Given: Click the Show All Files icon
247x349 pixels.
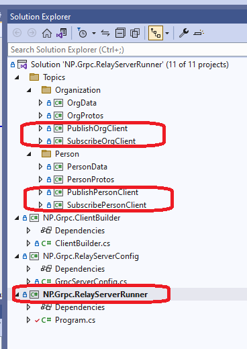Looking at the screenshot, I should click(x=135, y=33).
